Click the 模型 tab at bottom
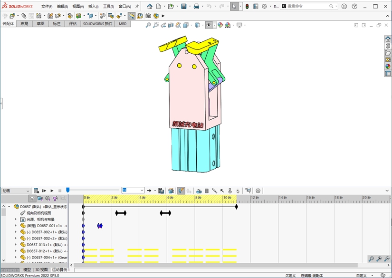This screenshot has width=392, height=278. coord(27,270)
